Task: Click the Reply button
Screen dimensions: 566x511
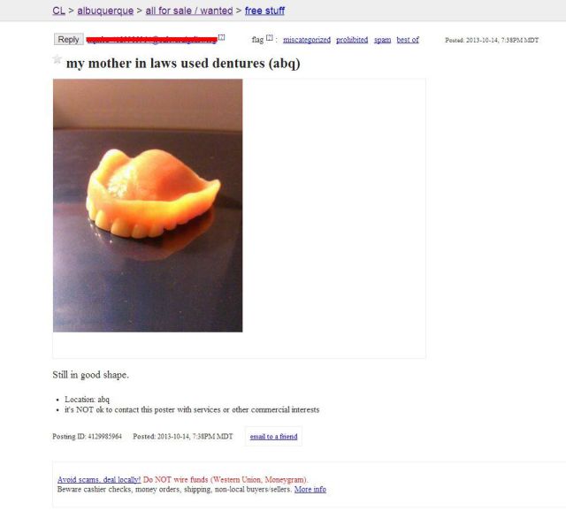Action: tap(69, 39)
